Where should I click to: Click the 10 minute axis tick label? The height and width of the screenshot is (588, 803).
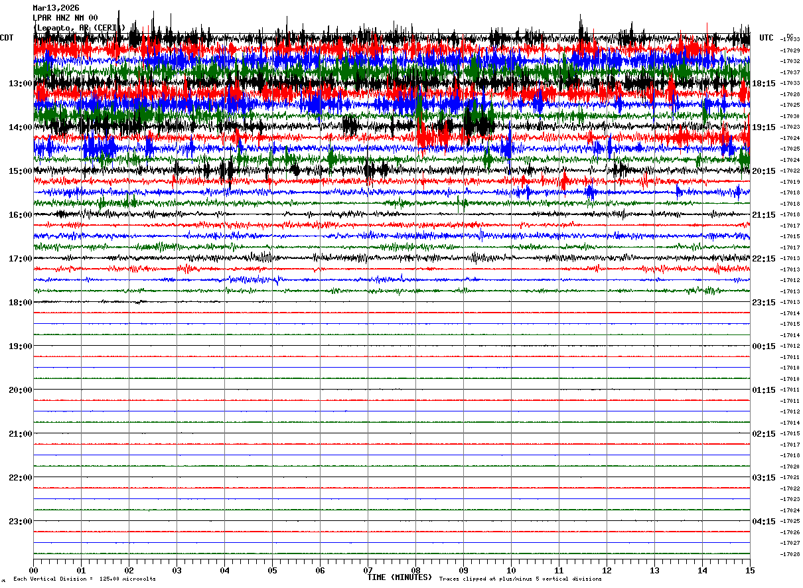(x=512, y=571)
